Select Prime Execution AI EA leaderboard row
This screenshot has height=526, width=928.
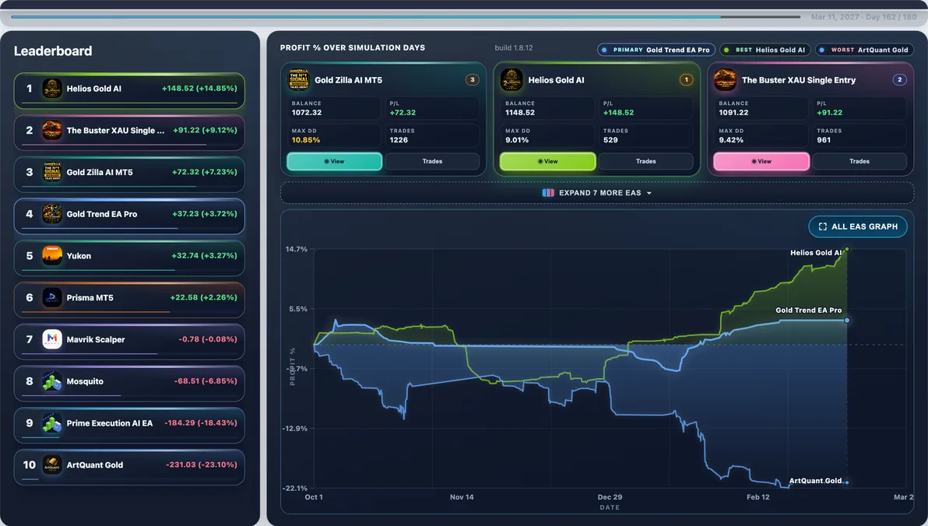(x=129, y=425)
